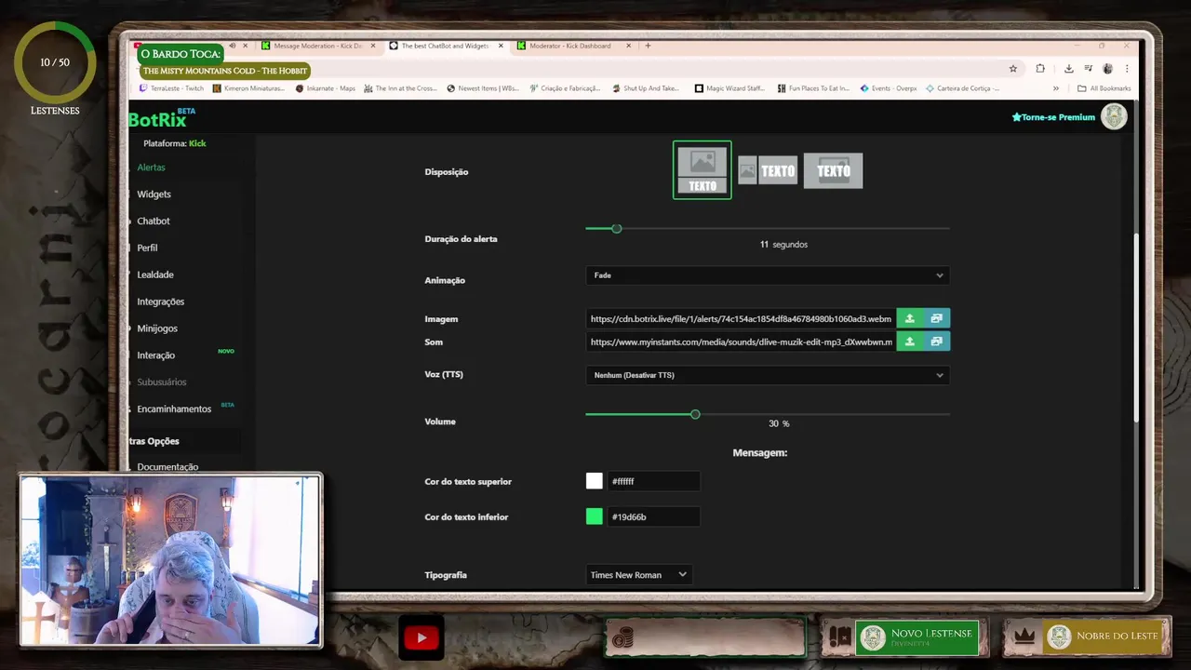
Task: Edit the #ffffff color hex field
Action: coord(653,481)
